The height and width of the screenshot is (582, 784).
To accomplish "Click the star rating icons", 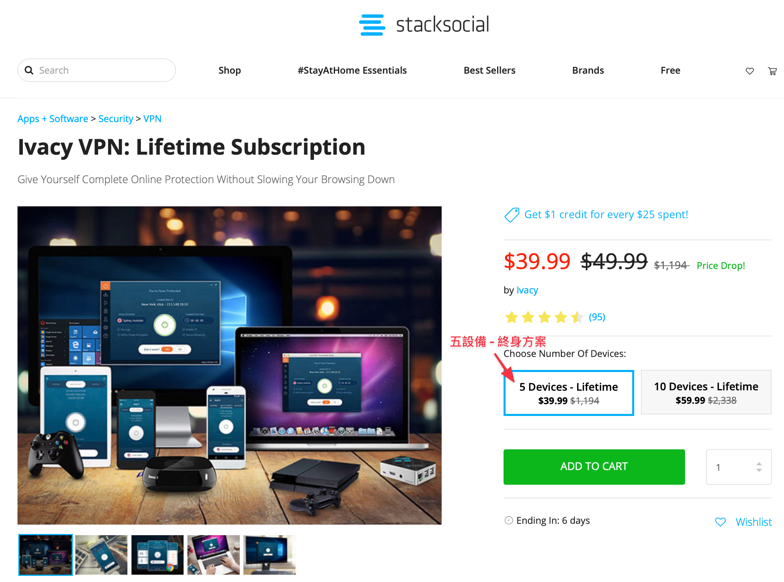I will coord(544,317).
